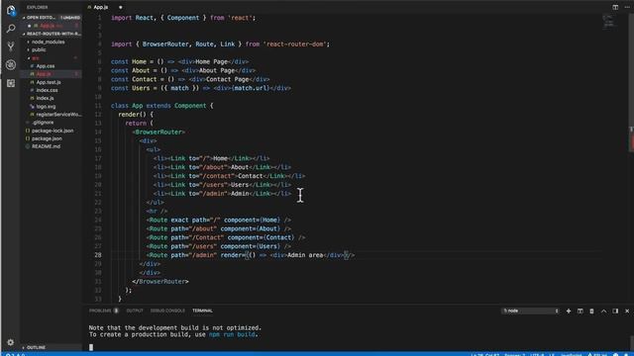Open the registerServiceWorker file

(58, 115)
